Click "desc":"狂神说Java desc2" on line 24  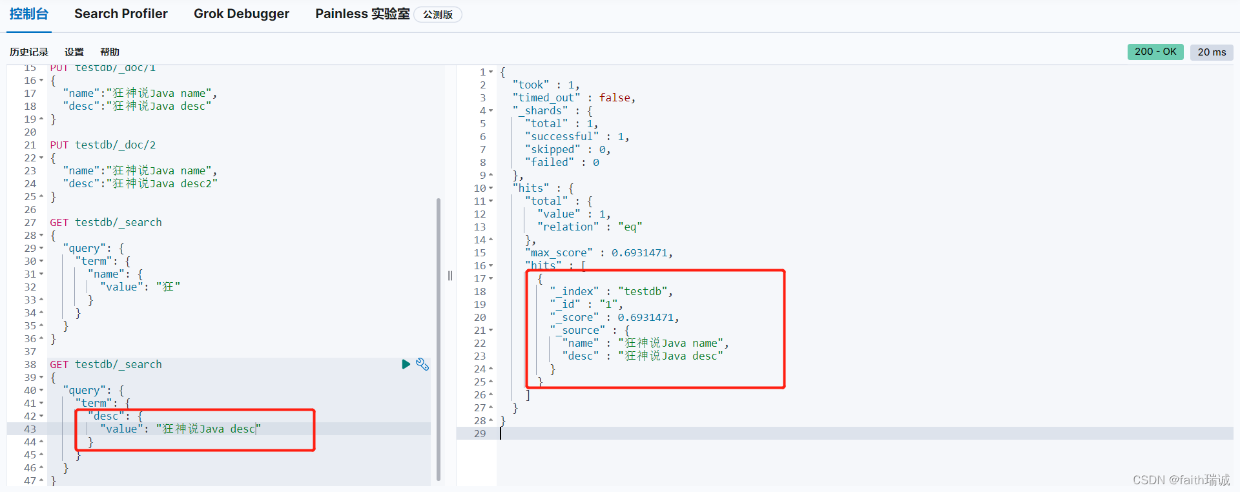[140, 183]
